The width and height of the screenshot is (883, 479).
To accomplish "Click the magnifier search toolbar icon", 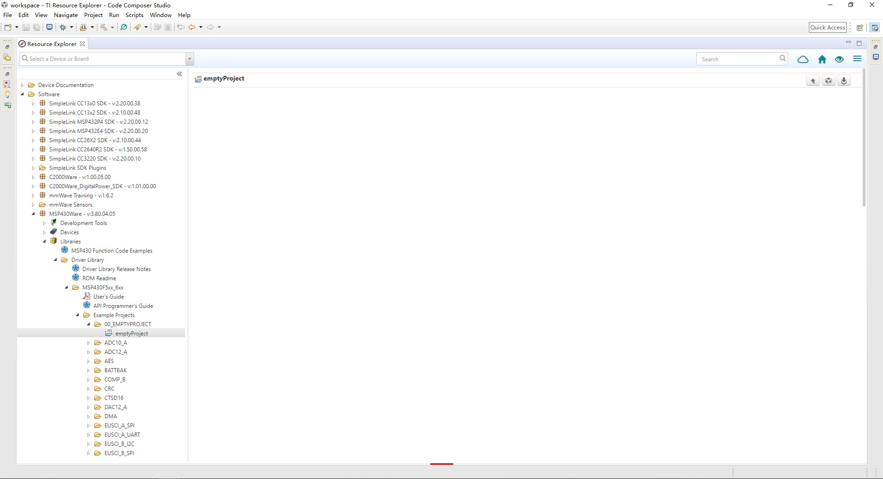I will point(123,27).
